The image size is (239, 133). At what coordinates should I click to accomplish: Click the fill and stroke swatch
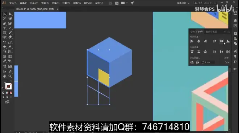point(8,86)
